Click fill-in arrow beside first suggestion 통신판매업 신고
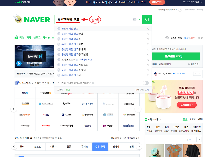Image resolution: width=205 pixels, height=157 pixels. tap(148, 28)
